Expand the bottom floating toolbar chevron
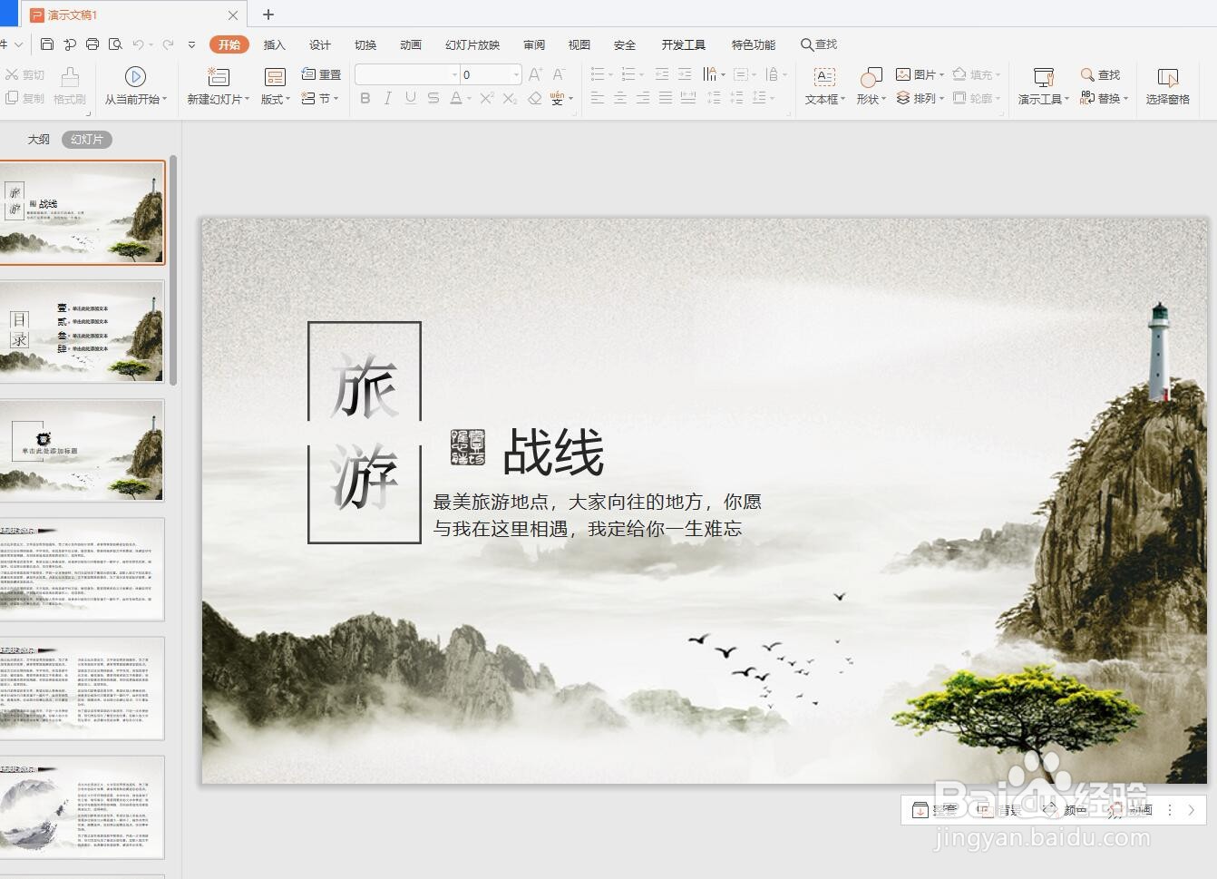This screenshot has width=1217, height=879. [1193, 809]
